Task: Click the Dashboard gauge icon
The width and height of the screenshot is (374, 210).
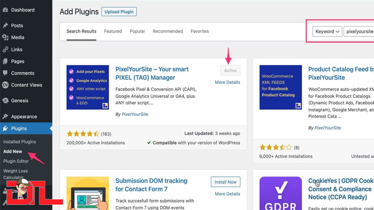Action: pyautogui.click(x=5, y=10)
